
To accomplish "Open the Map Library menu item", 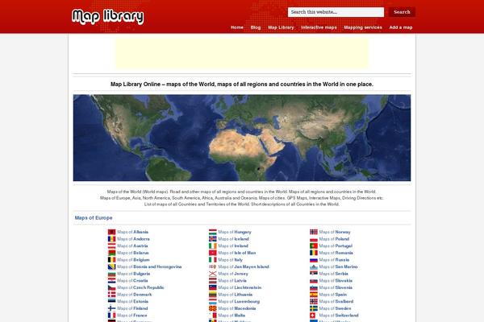I will [x=281, y=27].
